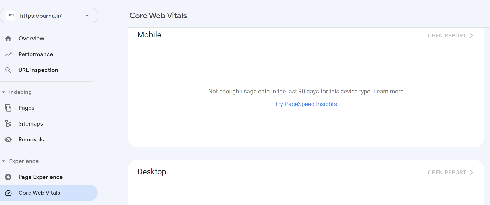Go to Page Experience menu item
Screen dimensions: 490x205
(x=40, y=177)
